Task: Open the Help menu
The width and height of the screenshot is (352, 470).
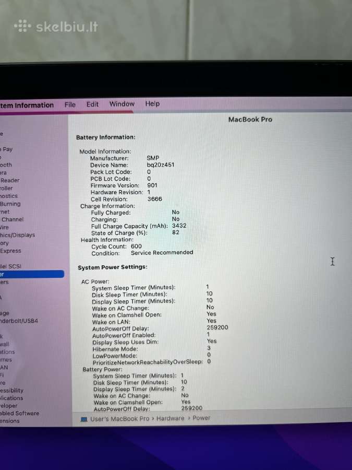Action: [152, 104]
